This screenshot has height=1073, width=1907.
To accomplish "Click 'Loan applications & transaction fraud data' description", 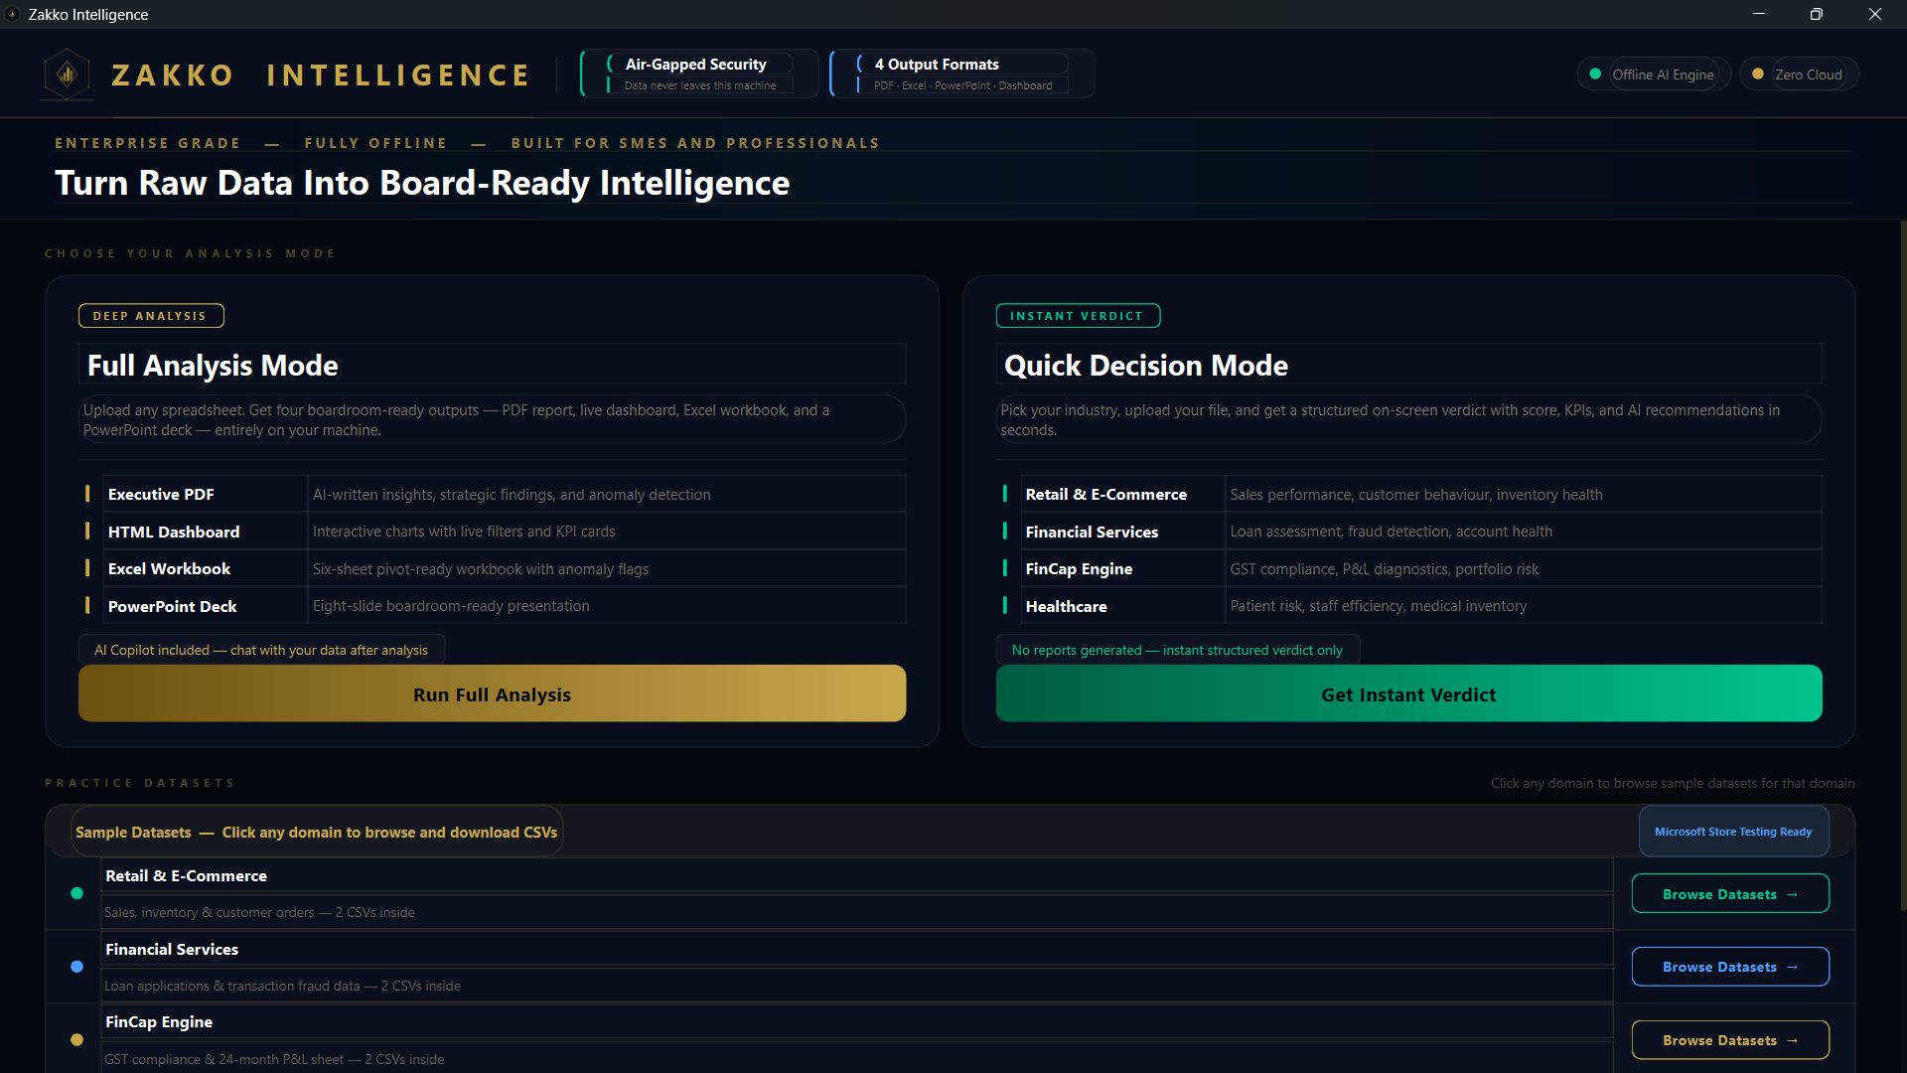I will [282, 986].
